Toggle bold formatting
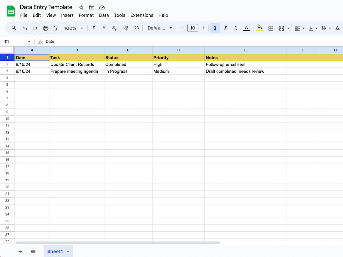 (x=215, y=28)
